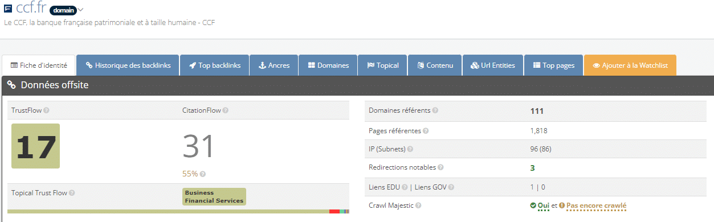Click the Pas encore crawlé link
Screen dimensions: 714x222
pos(597,205)
